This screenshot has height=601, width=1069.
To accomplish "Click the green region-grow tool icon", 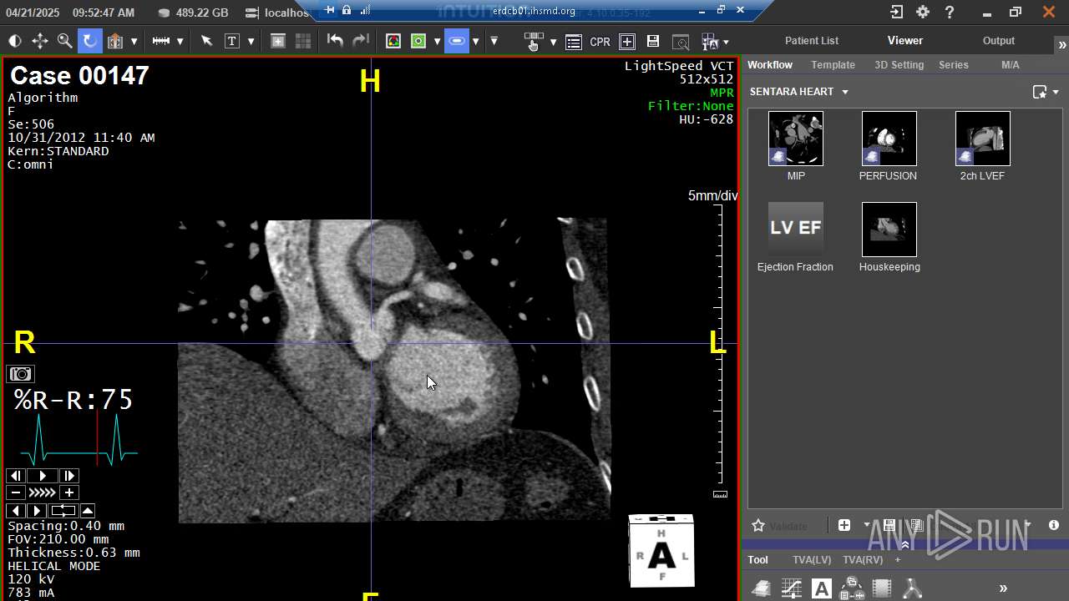I will (418, 41).
